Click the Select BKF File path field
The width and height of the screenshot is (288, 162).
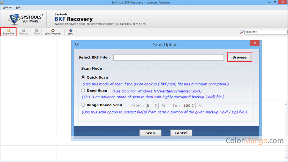pyautogui.click(x=168, y=58)
